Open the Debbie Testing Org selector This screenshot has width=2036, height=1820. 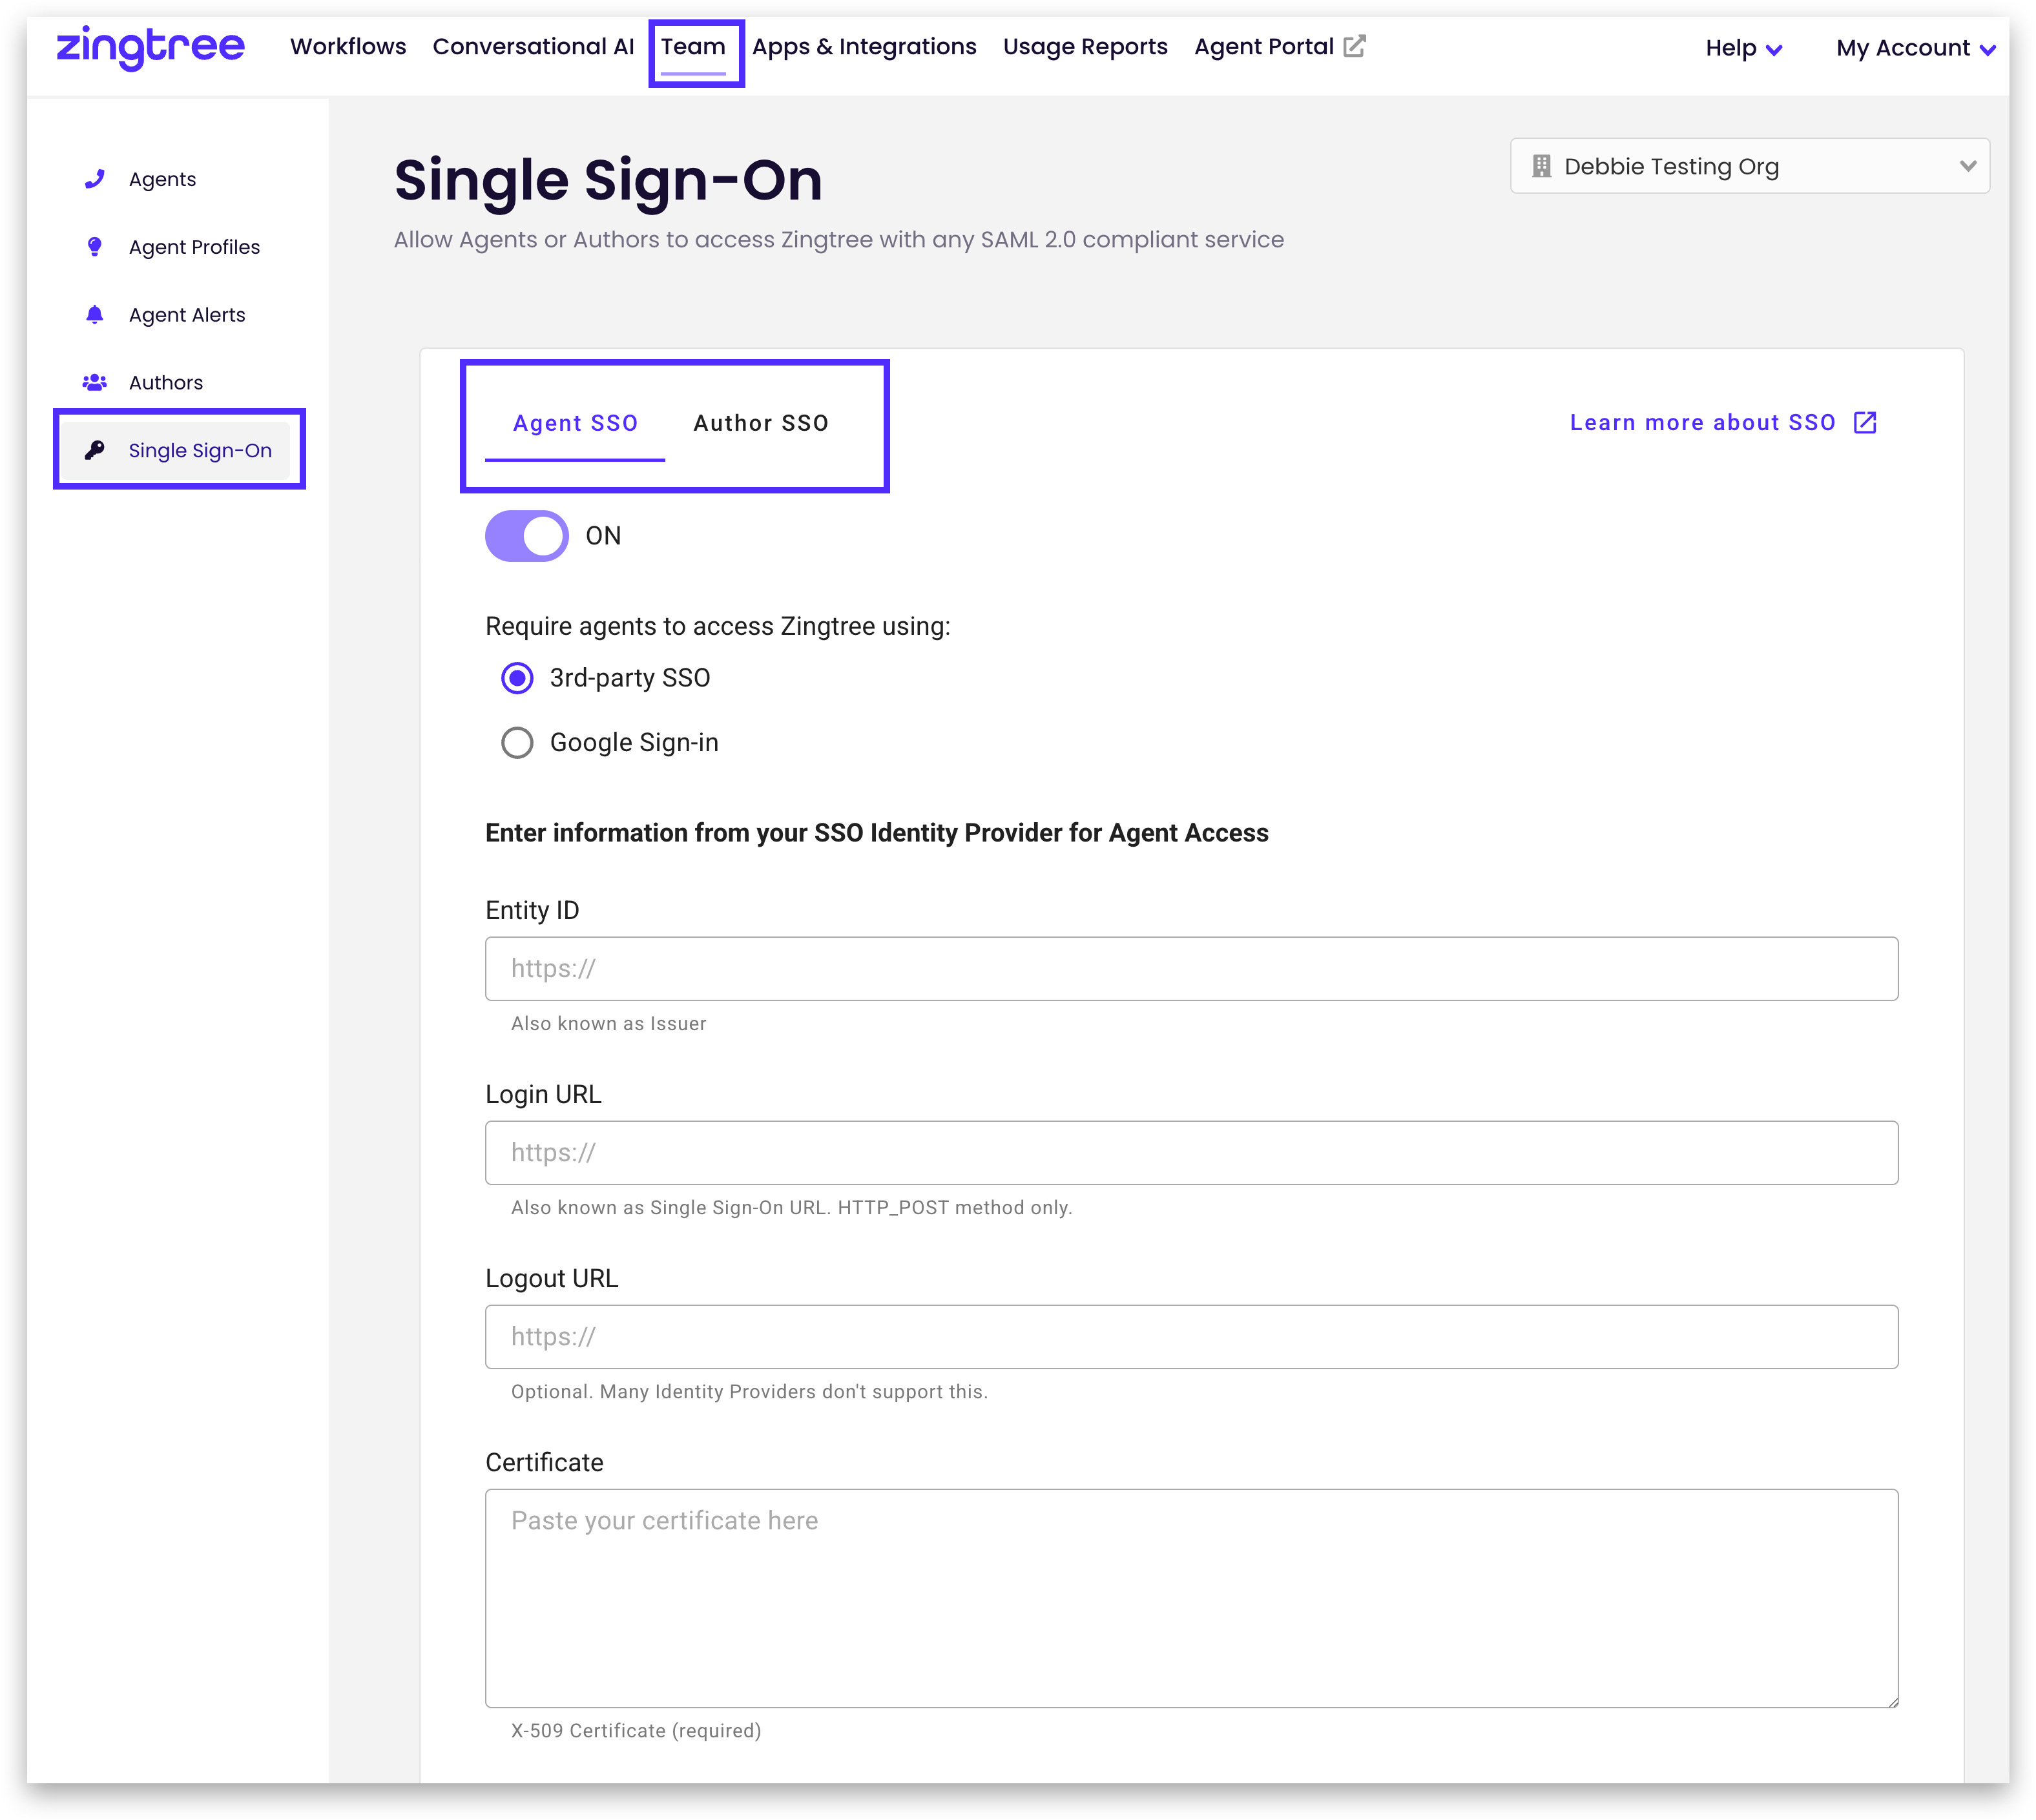(x=1749, y=166)
